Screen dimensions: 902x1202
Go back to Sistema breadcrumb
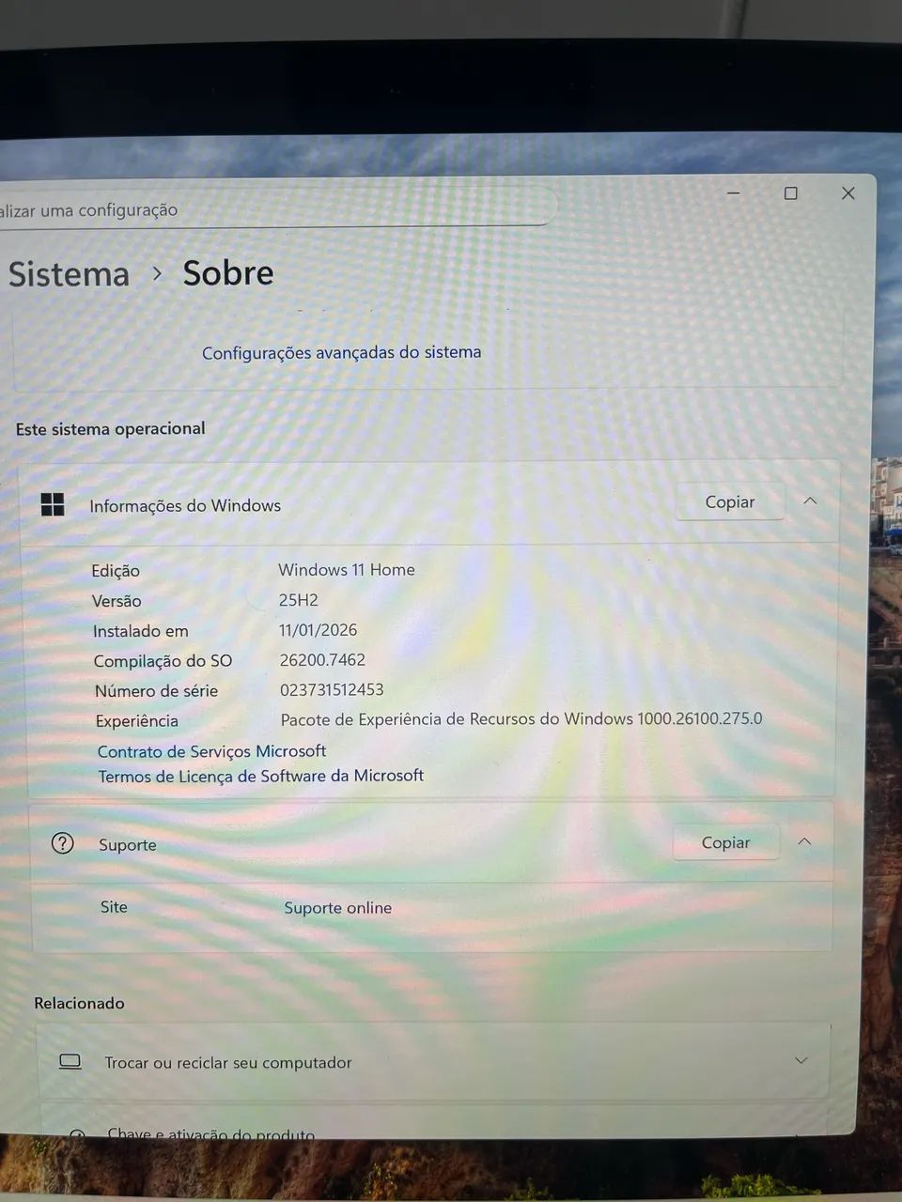coord(69,274)
